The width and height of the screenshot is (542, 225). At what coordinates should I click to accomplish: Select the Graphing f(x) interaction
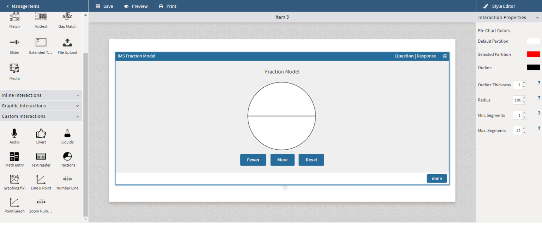pyautogui.click(x=14, y=180)
